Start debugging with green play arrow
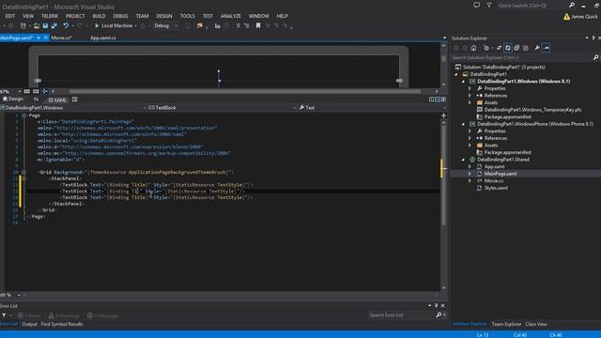This screenshot has height=338, width=601. click(97, 25)
